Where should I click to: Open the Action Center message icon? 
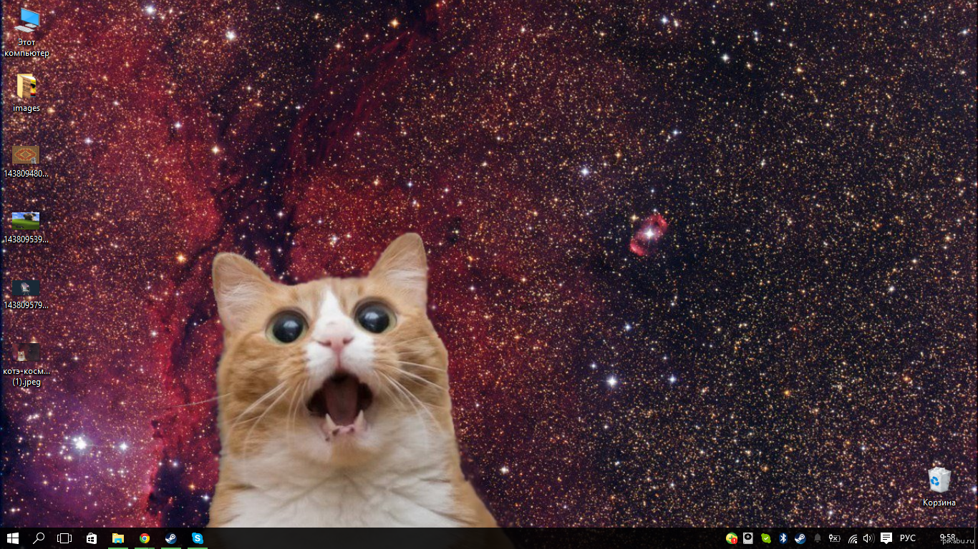coord(886,538)
